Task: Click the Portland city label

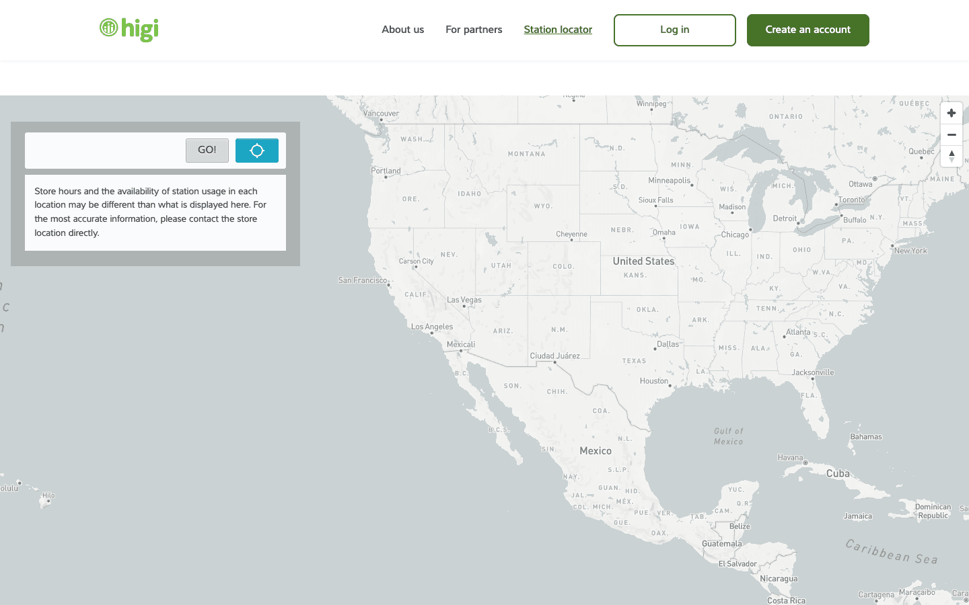Action: click(386, 171)
